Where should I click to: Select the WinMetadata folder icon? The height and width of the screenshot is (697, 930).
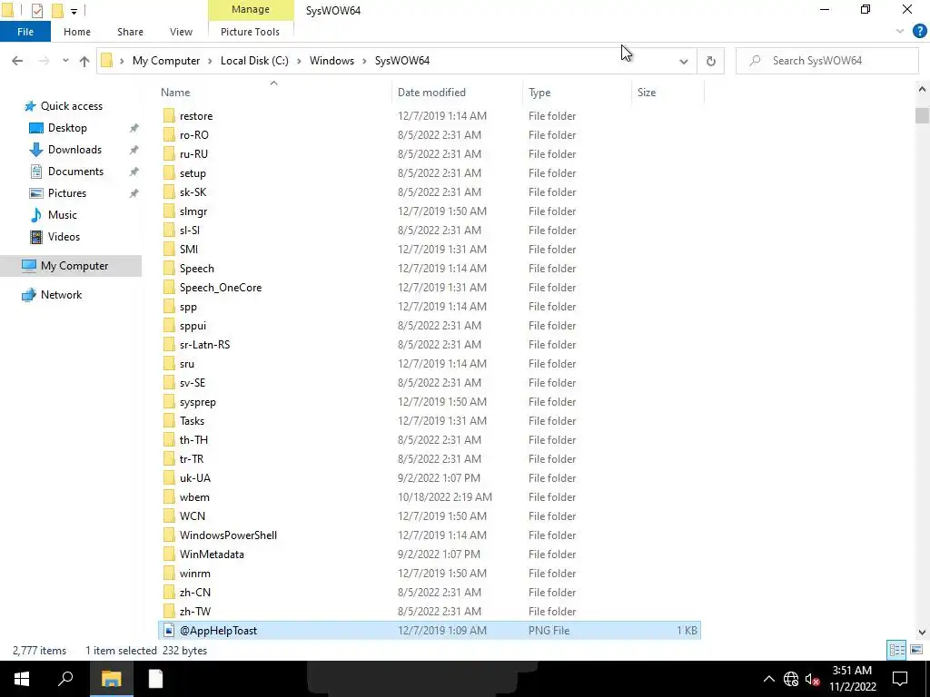(169, 555)
